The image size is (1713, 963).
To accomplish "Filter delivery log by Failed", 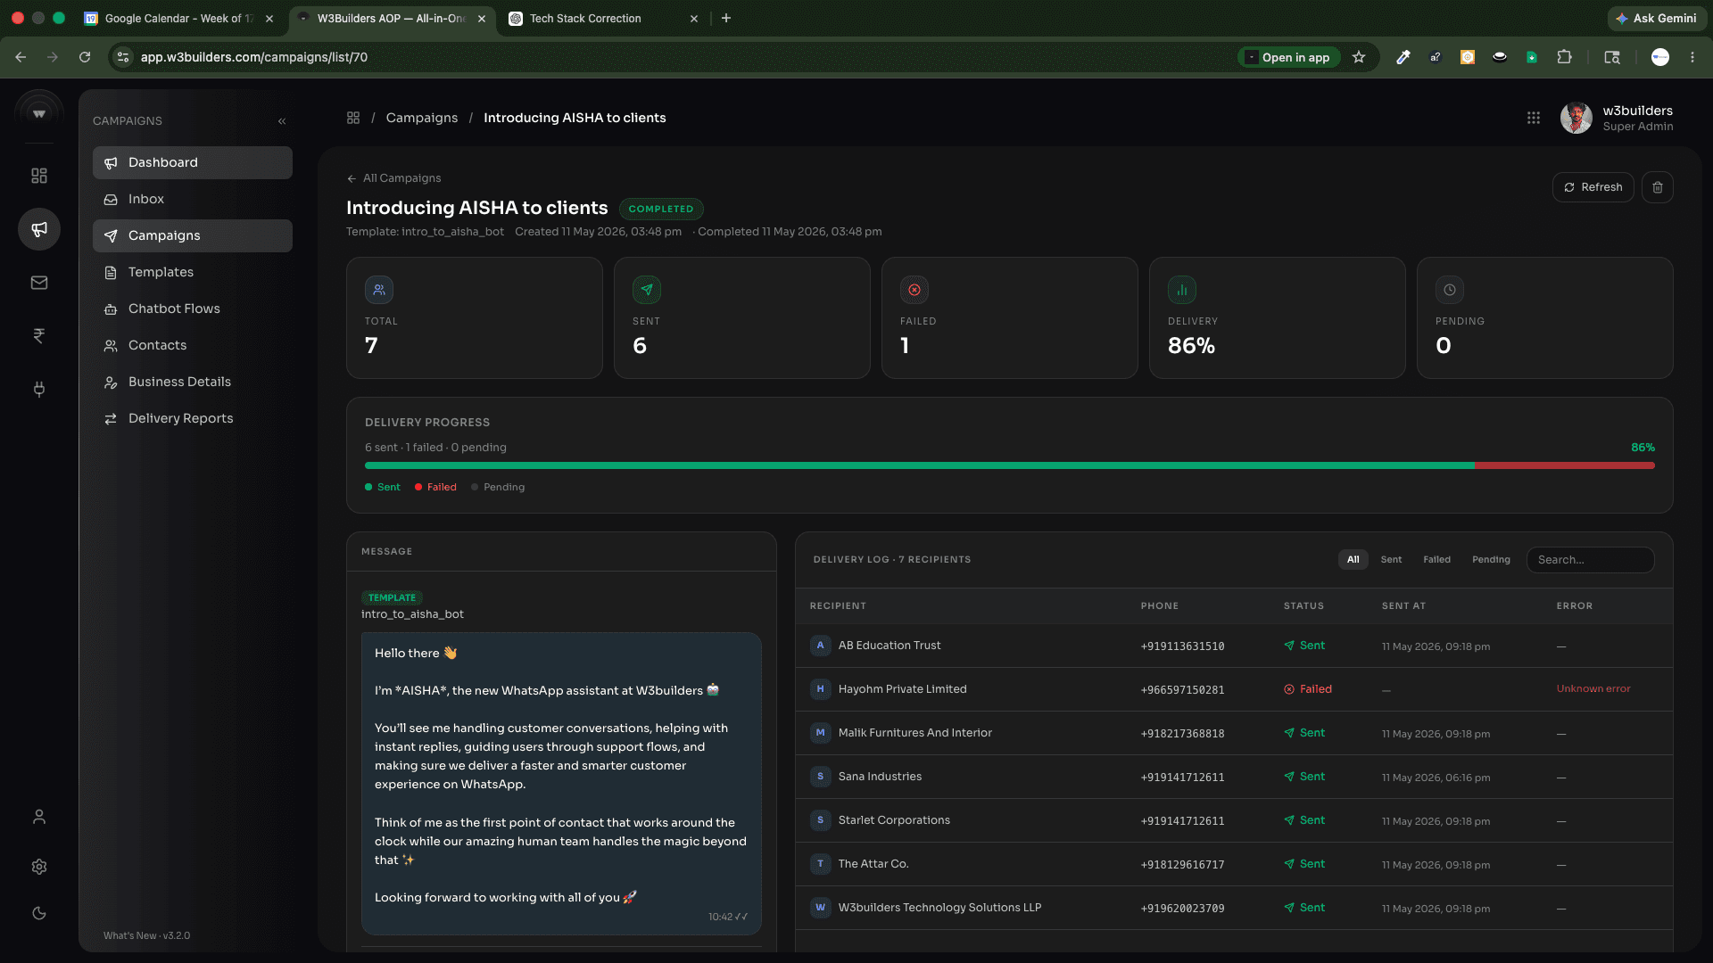I will 1436,560.
